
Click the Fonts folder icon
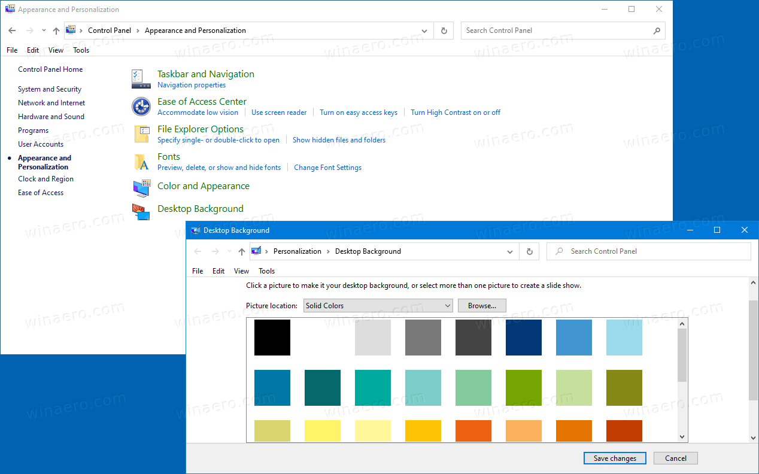142,162
